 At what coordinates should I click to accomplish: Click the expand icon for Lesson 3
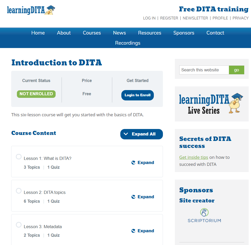(x=133, y=231)
